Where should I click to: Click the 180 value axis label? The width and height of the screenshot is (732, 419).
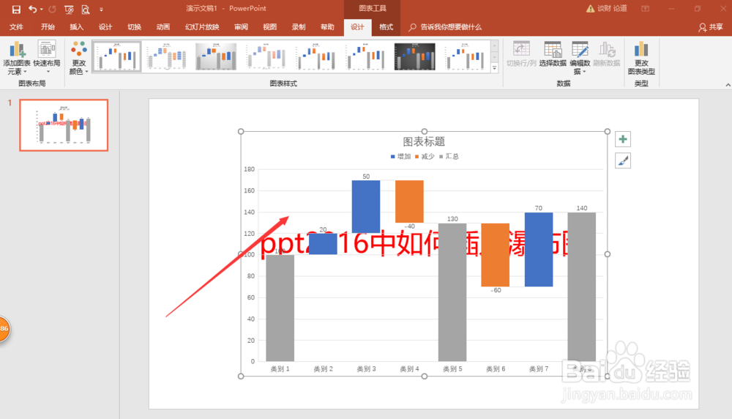[250, 169]
